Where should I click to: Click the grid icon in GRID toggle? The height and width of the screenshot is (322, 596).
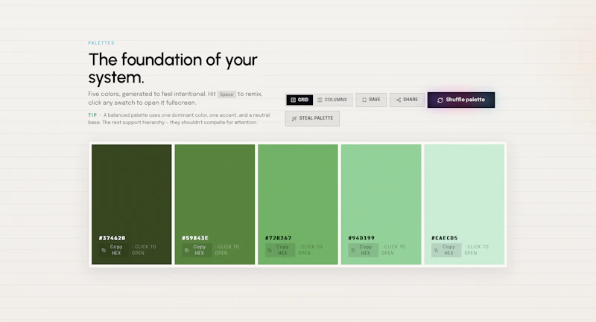coord(293,100)
